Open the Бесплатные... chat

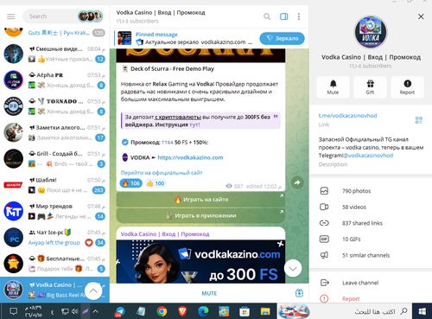pyautogui.click(x=54, y=264)
